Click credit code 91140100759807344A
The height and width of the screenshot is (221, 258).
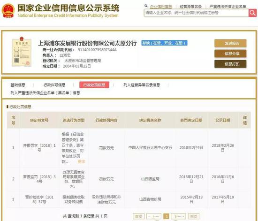(x=97, y=50)
